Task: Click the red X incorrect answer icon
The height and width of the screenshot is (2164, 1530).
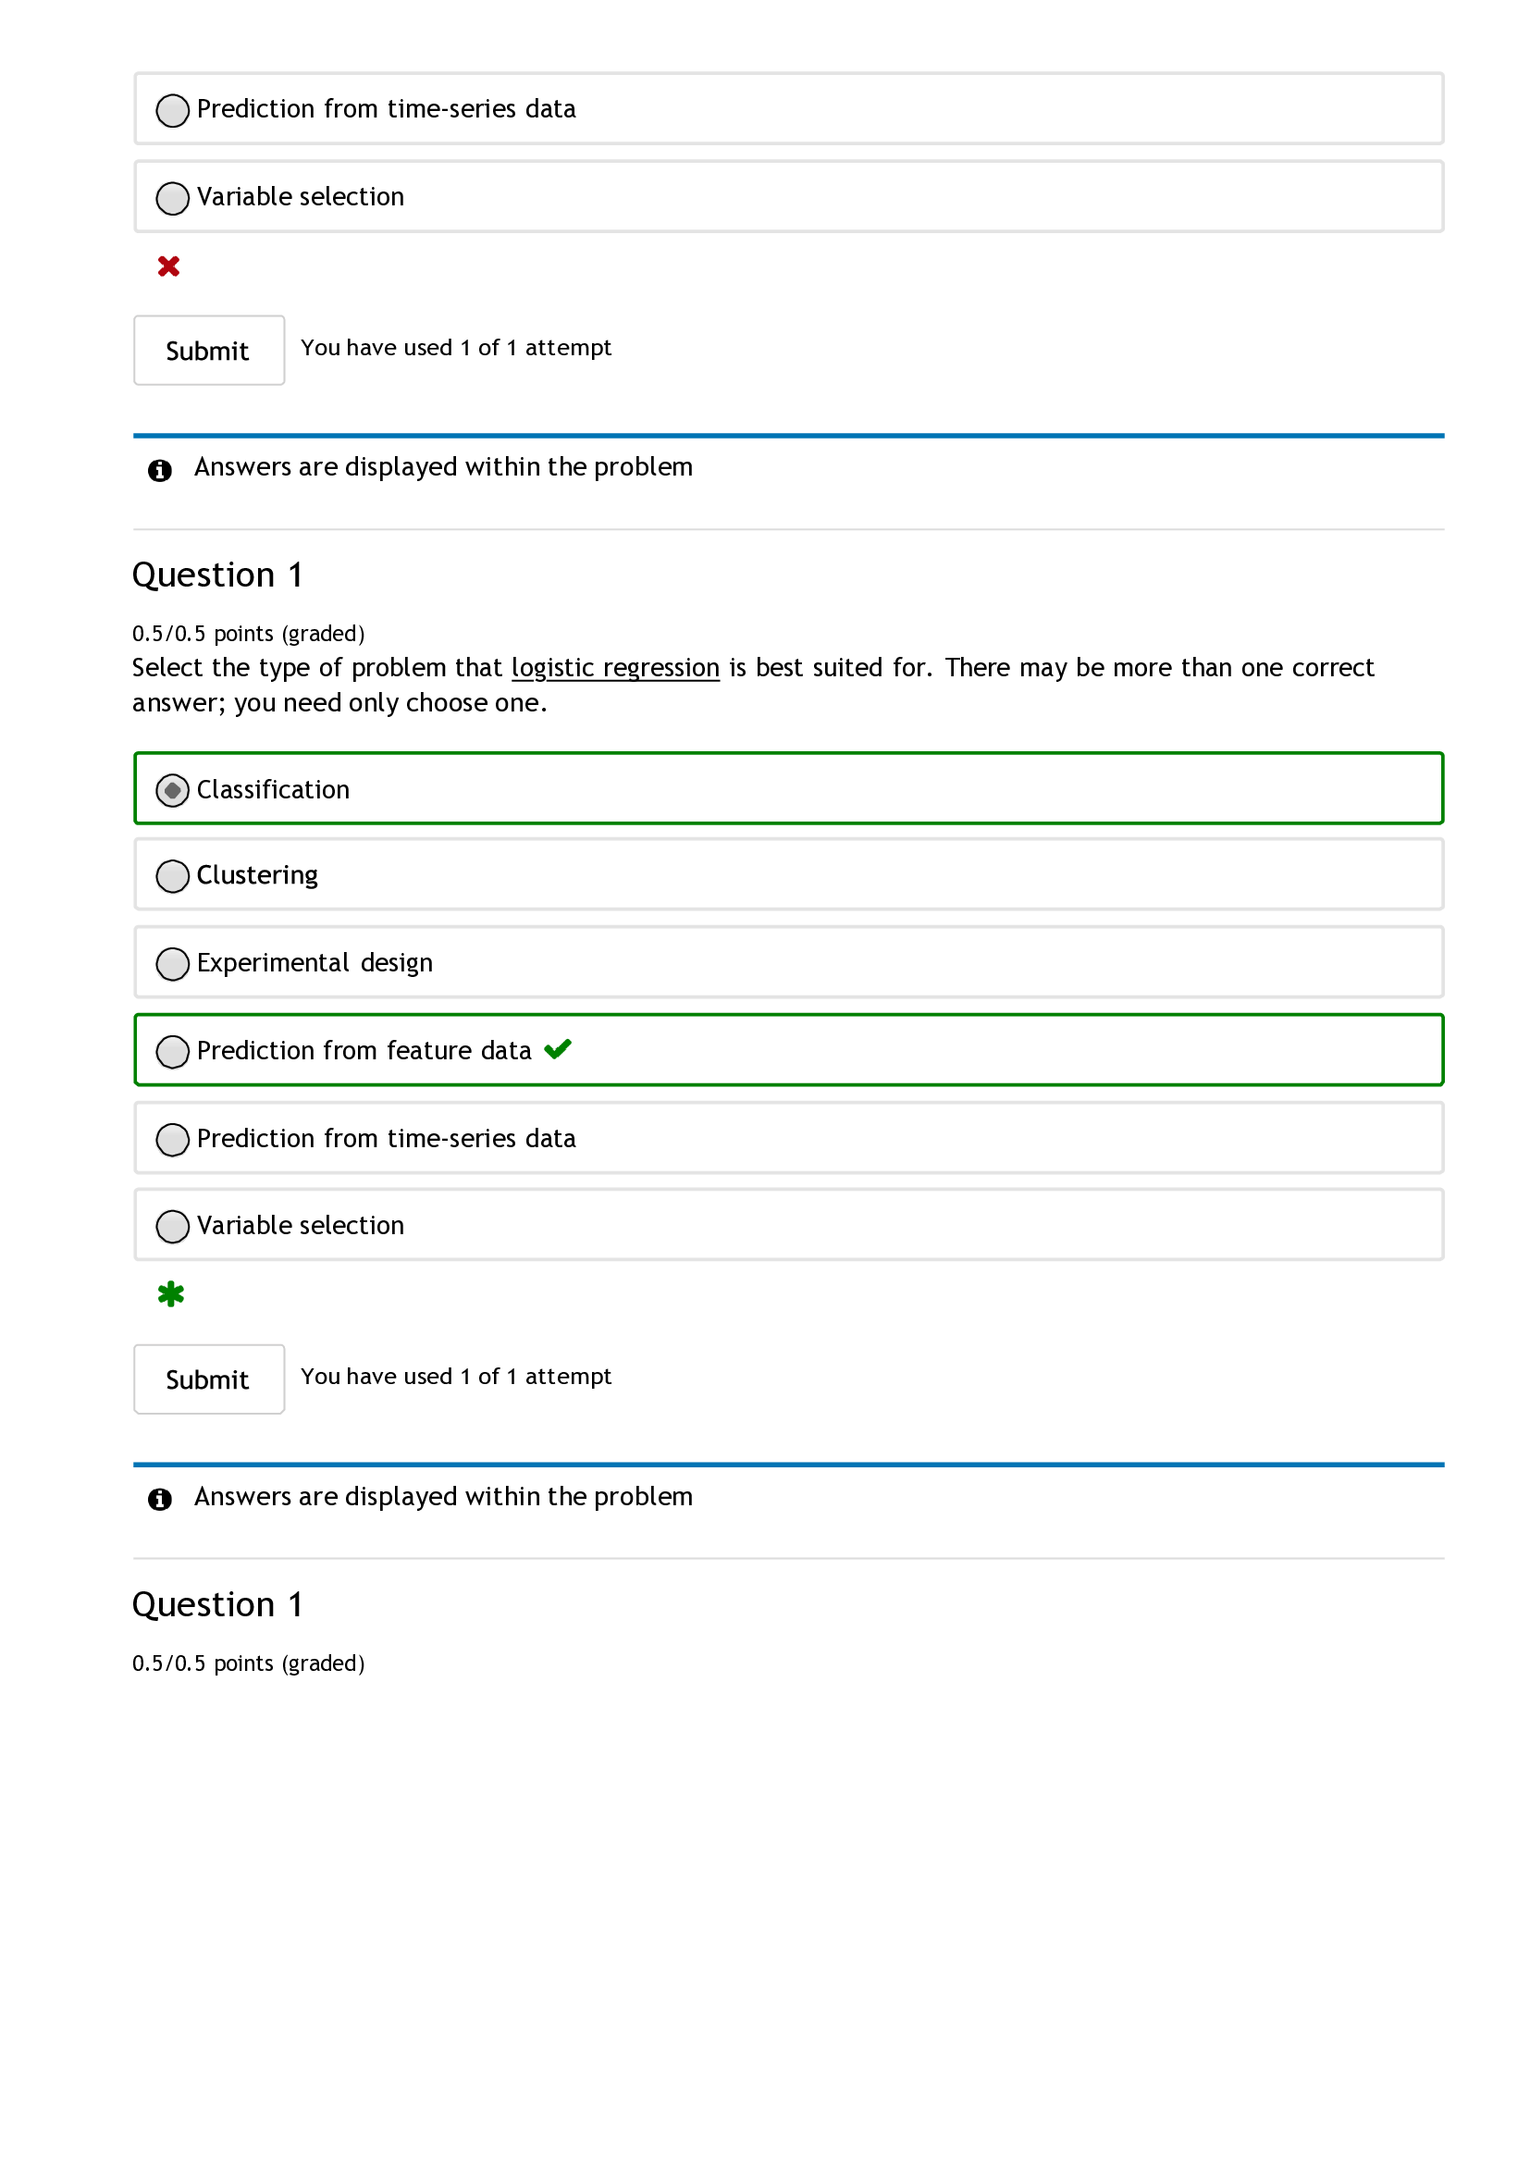Action: click(169, 267)
